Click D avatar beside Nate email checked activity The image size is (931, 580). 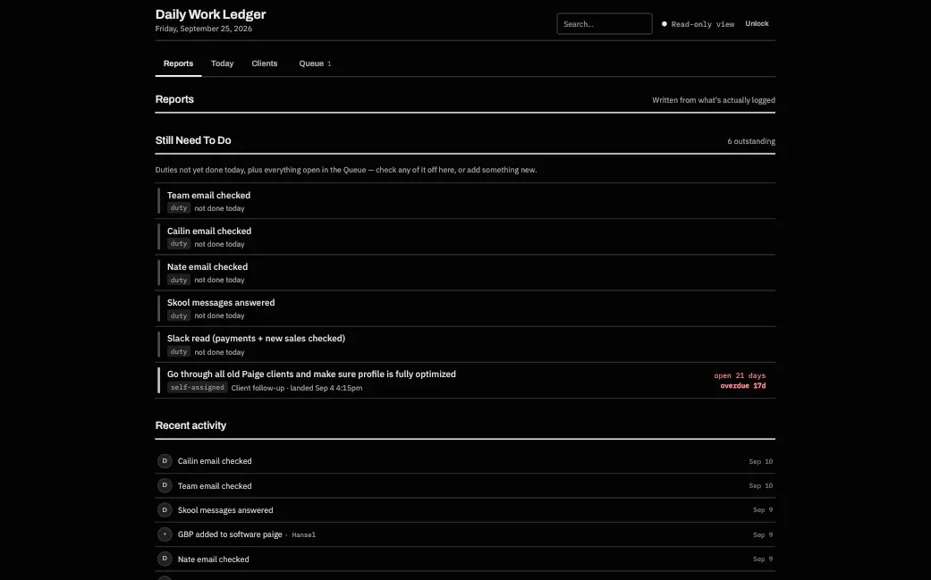165,559
